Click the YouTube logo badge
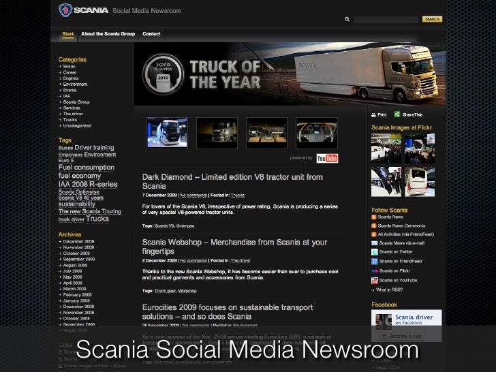The width and height of the screenshot is (496, 372). [327, 158]
